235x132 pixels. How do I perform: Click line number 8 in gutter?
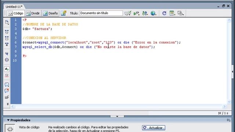[x=15, y=51]
